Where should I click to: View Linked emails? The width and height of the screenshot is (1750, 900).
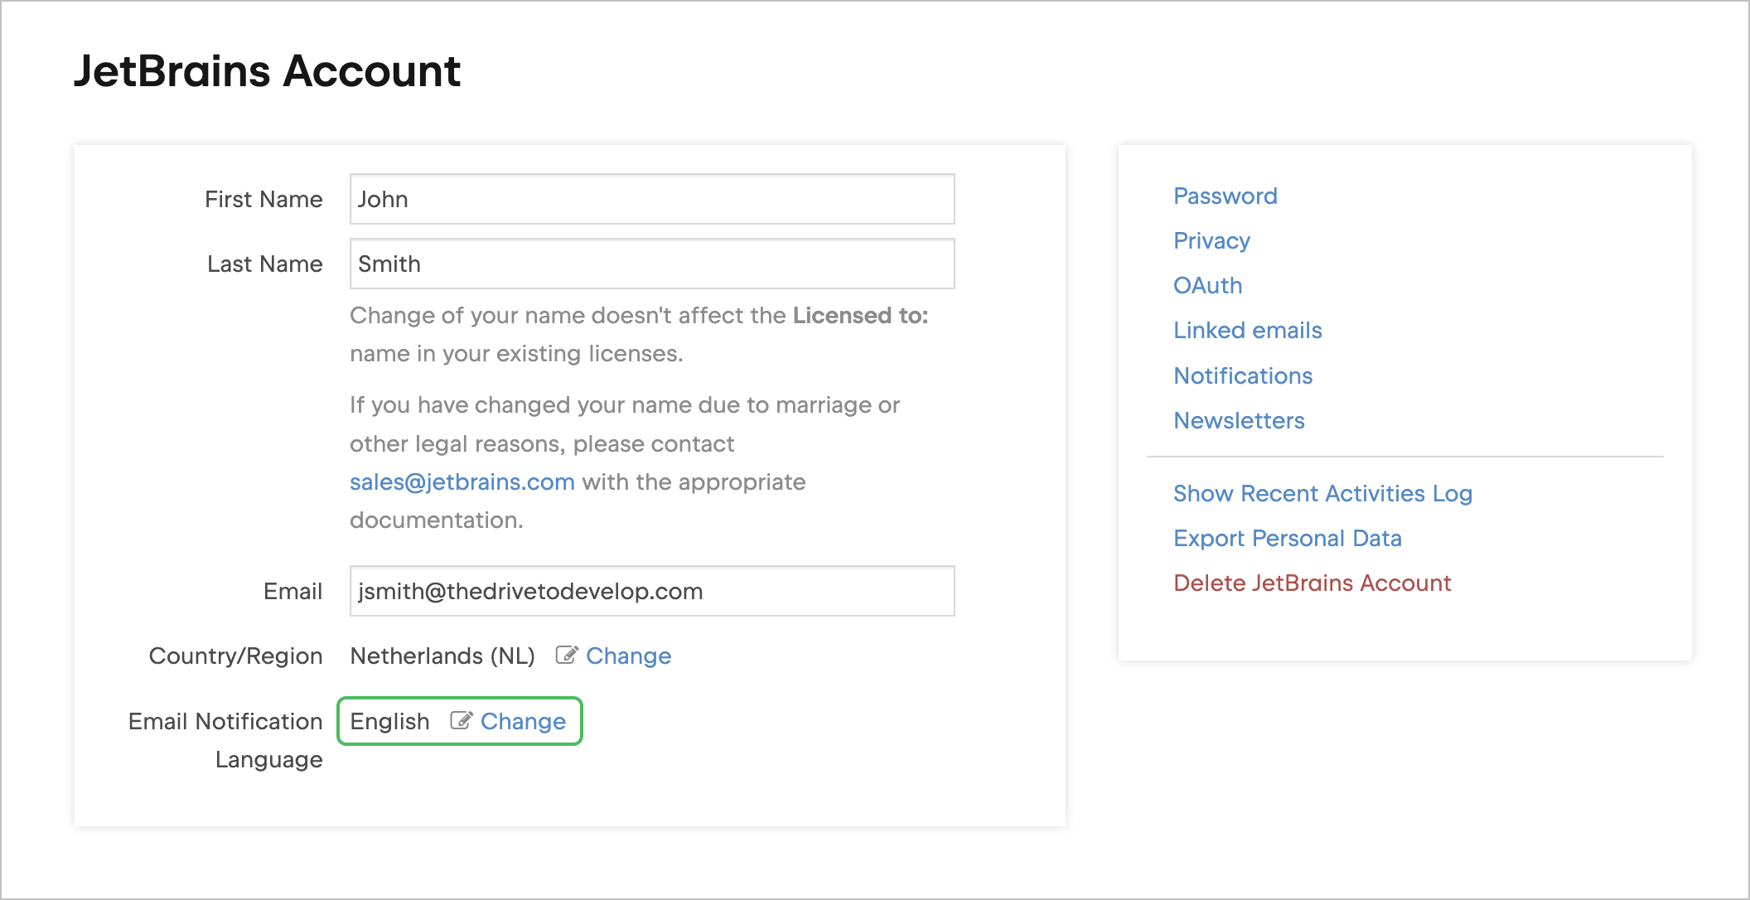pyautogui.click(x=1247, y=331)
